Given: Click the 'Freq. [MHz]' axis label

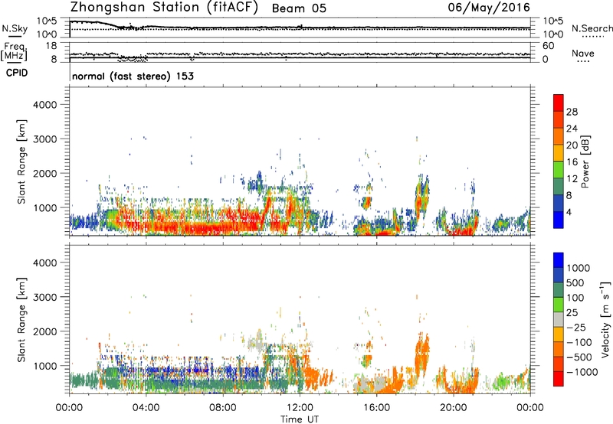Looking at the screenshot, I should 15,51.
